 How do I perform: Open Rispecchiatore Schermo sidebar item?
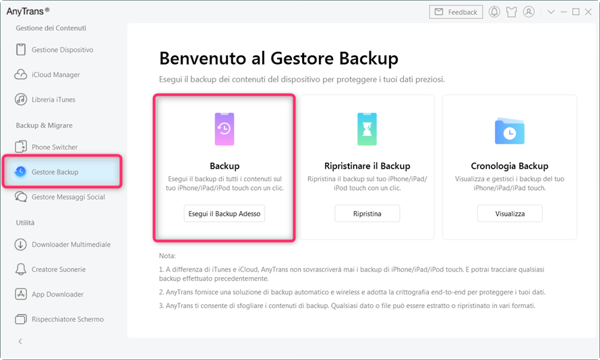point(62,319)
